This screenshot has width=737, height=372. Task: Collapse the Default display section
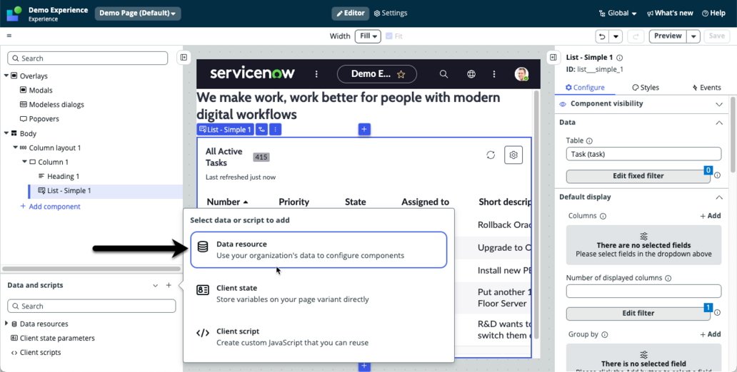coord(718,197)
